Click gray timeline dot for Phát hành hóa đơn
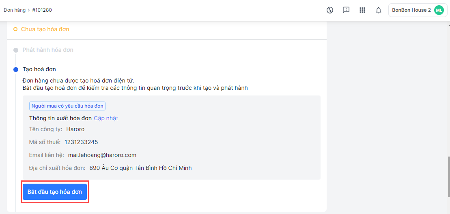The width and height of the screenshot is (450, 214). (16, 50)
